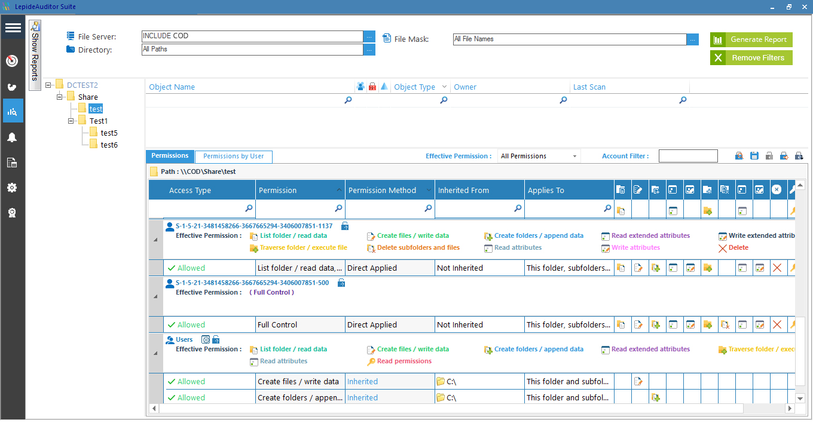This screenshot has width=813, height=435.
Task: Click the lock with download arrow icon
Action: [799, 156]
